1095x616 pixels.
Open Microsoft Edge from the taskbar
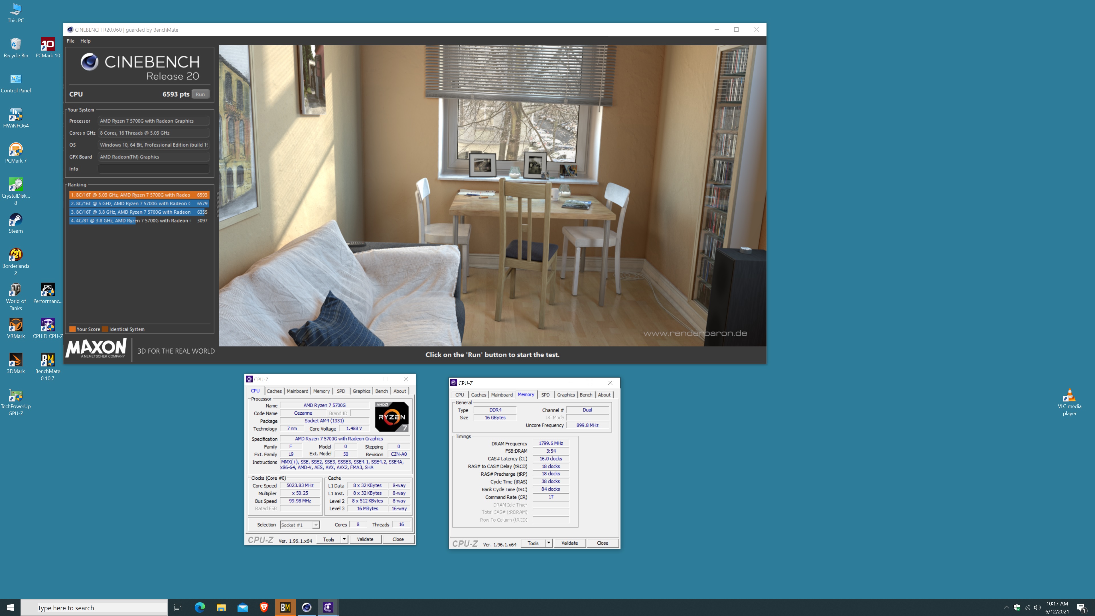click(199, 607)
